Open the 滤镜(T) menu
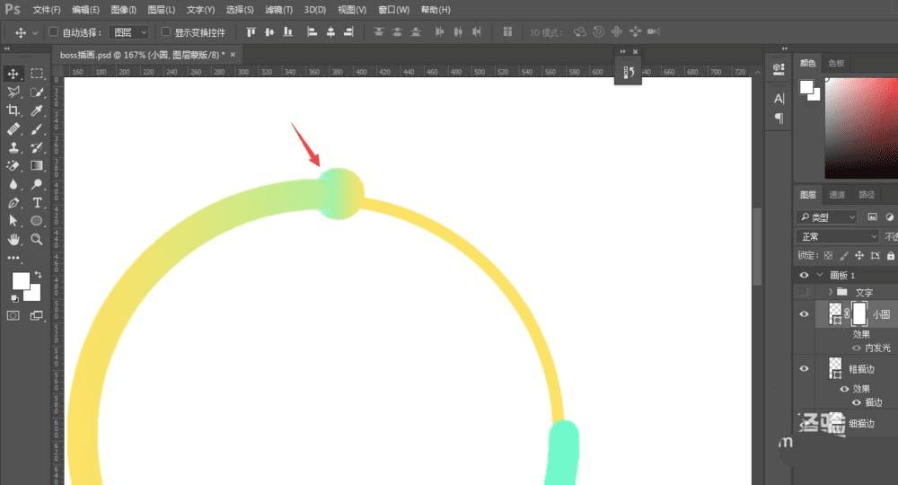 (278, 10)
